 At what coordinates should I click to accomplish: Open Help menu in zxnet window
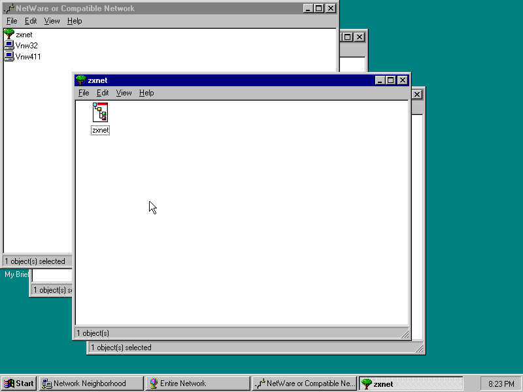coord(146,93)
